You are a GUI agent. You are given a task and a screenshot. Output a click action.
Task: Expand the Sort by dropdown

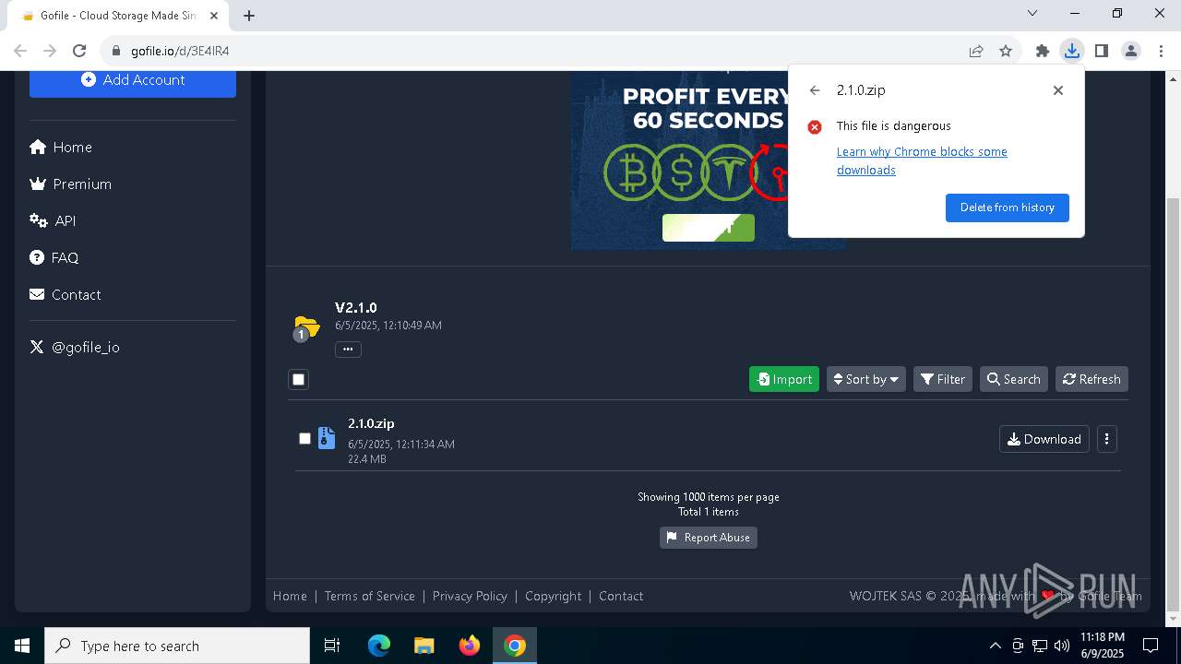click(866, 379)
